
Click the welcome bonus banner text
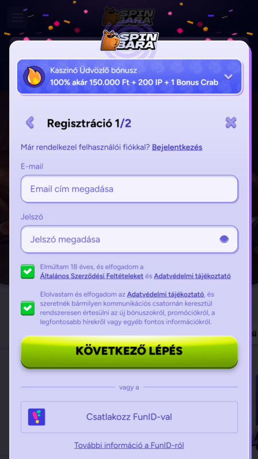134,77
